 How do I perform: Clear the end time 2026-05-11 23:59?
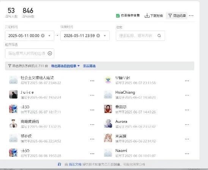tap(98, 36)
